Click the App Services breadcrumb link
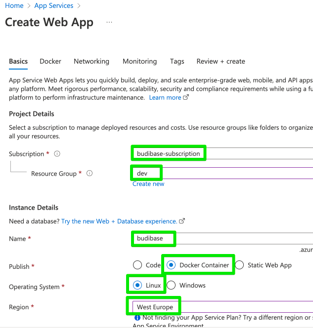 [53, 5]
